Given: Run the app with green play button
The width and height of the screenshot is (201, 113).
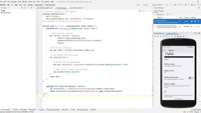Looking at the screenshot, I should coord(167,5).
